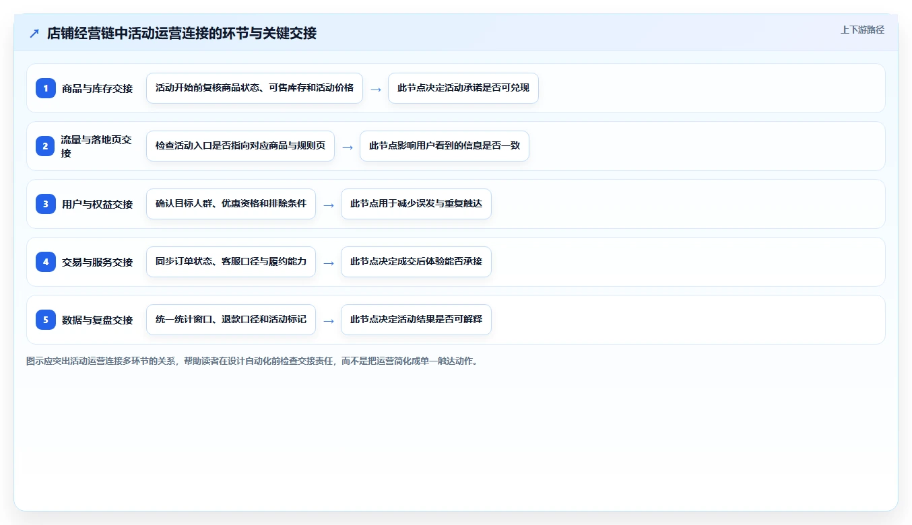Click the footnote text starting 图示应突出活动运营

pos(252,361)
